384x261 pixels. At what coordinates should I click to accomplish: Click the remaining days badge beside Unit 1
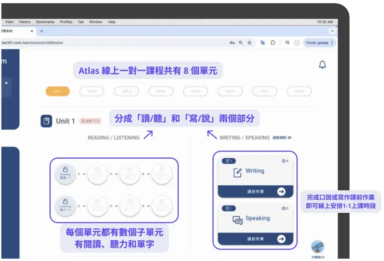pyautogui.click(x=90, y=121)
